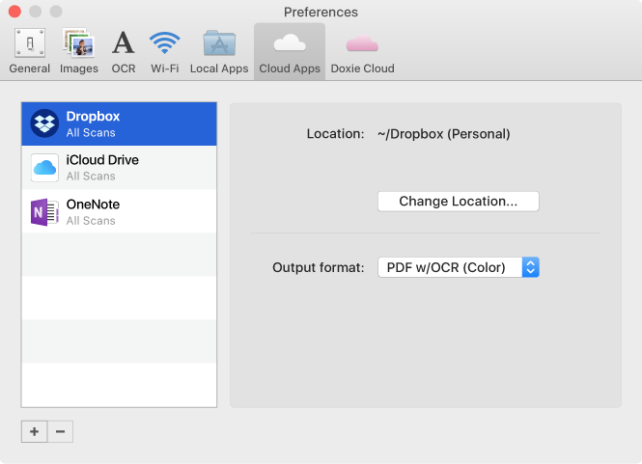Switch to the Images preferences pane
Screen dimensions: 642x464
pos(79,51)
